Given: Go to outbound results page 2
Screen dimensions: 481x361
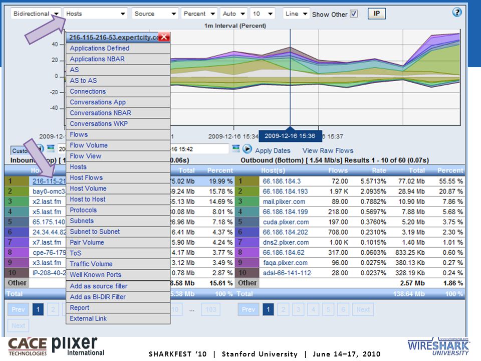Looking at the screenshot, I should pos(283,309).
